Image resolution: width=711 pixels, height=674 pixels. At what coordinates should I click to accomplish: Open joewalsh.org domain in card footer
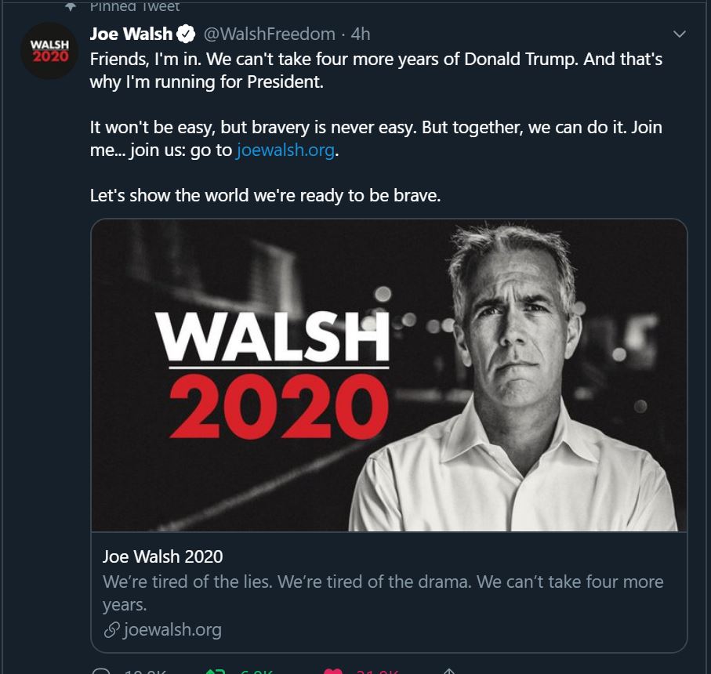pyautogui.click(x=172, y=630)
